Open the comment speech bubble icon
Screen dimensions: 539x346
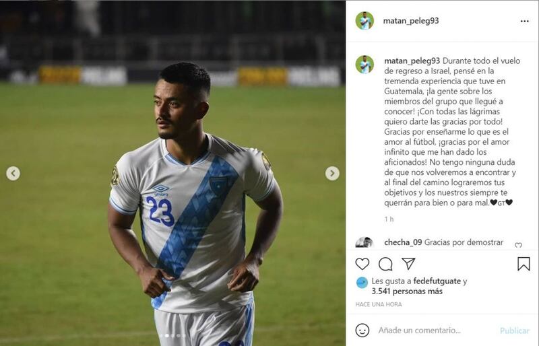385,264
